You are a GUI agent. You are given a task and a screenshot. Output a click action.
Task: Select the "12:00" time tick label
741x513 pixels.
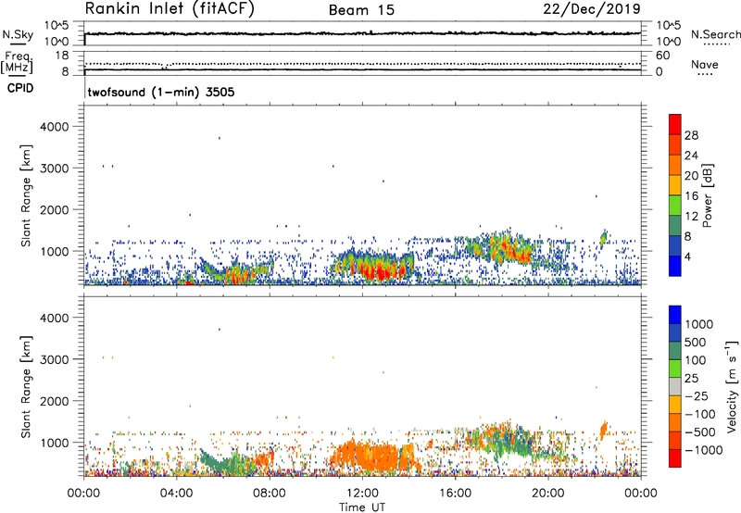(x=362, y=494)
